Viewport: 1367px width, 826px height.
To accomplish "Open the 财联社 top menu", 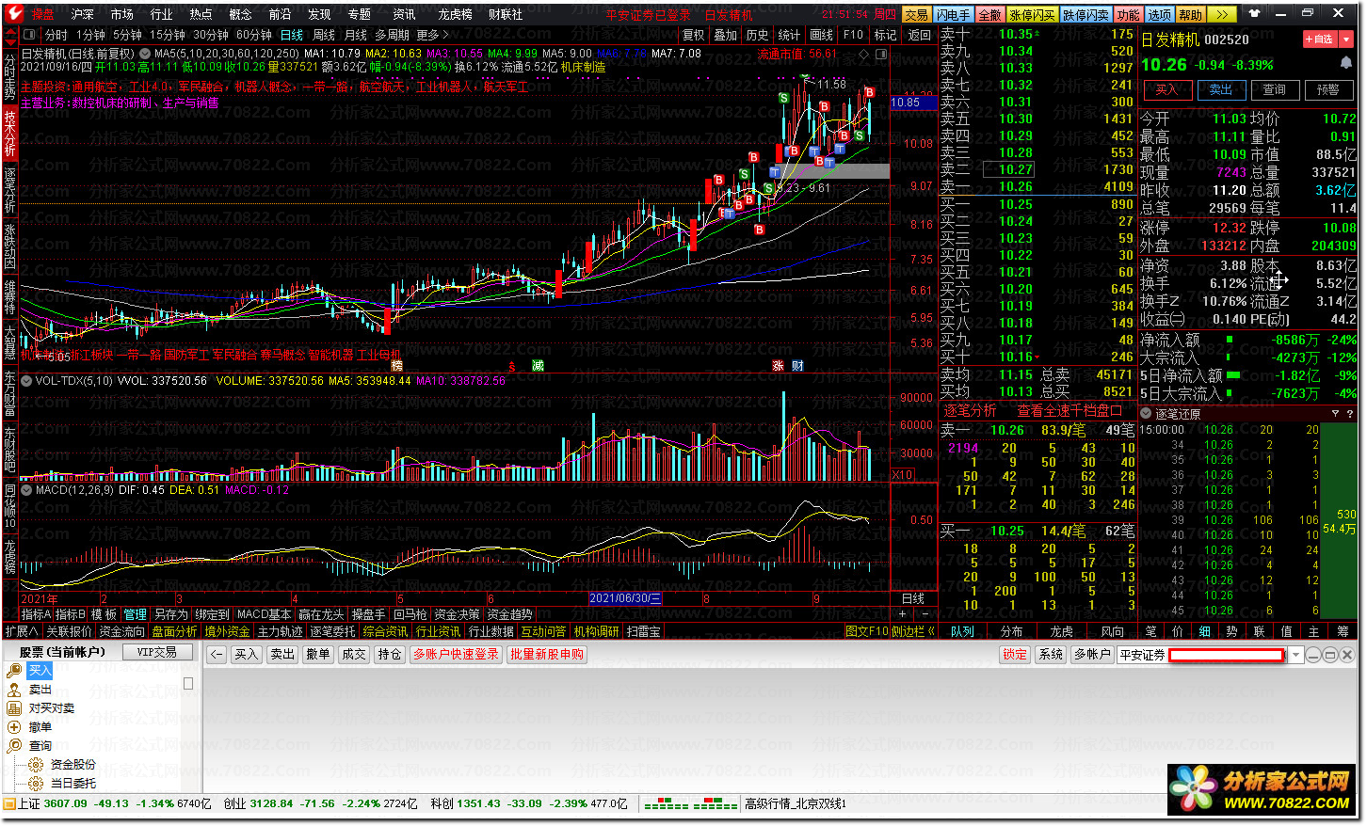I will pyautogui.click(x=506, y=14).
